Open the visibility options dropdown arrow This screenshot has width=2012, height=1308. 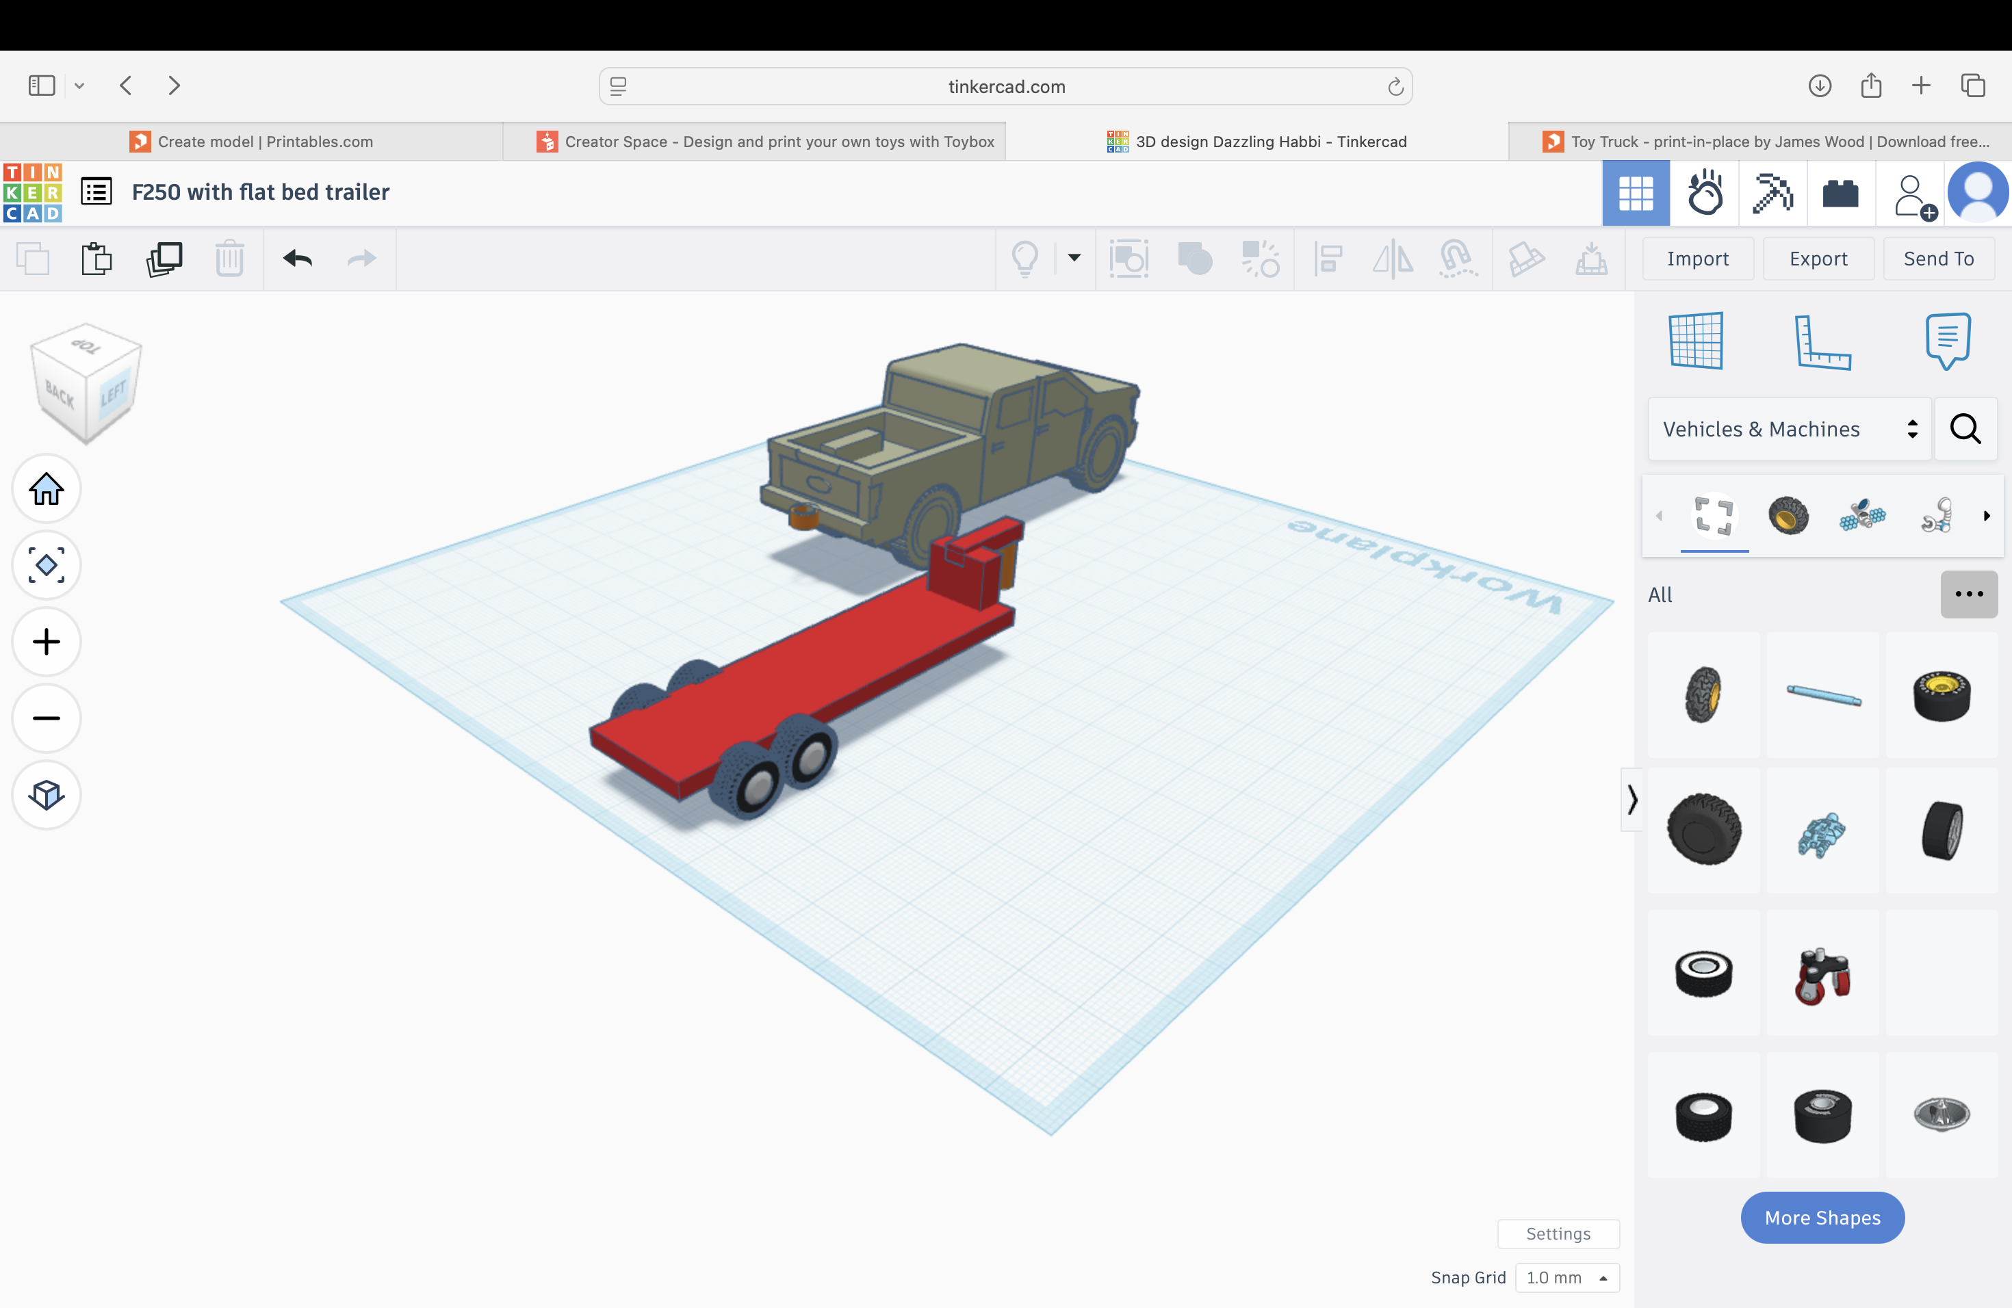point(1074,258)
